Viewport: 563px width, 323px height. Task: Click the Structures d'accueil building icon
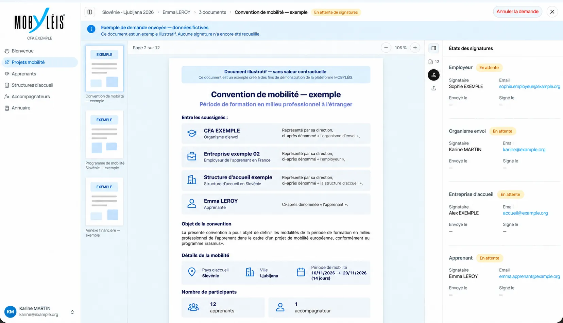(x=7, y=85)
